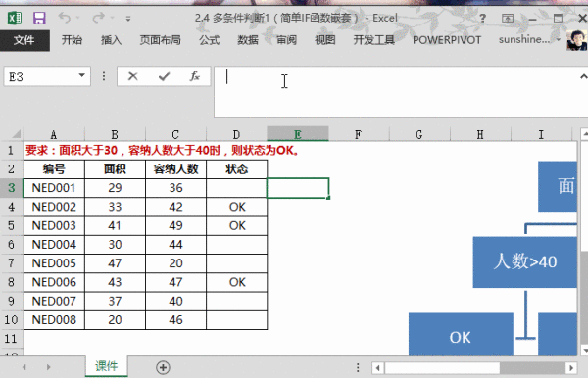
Task: Click the 状态 header cell
Action: 236,169
